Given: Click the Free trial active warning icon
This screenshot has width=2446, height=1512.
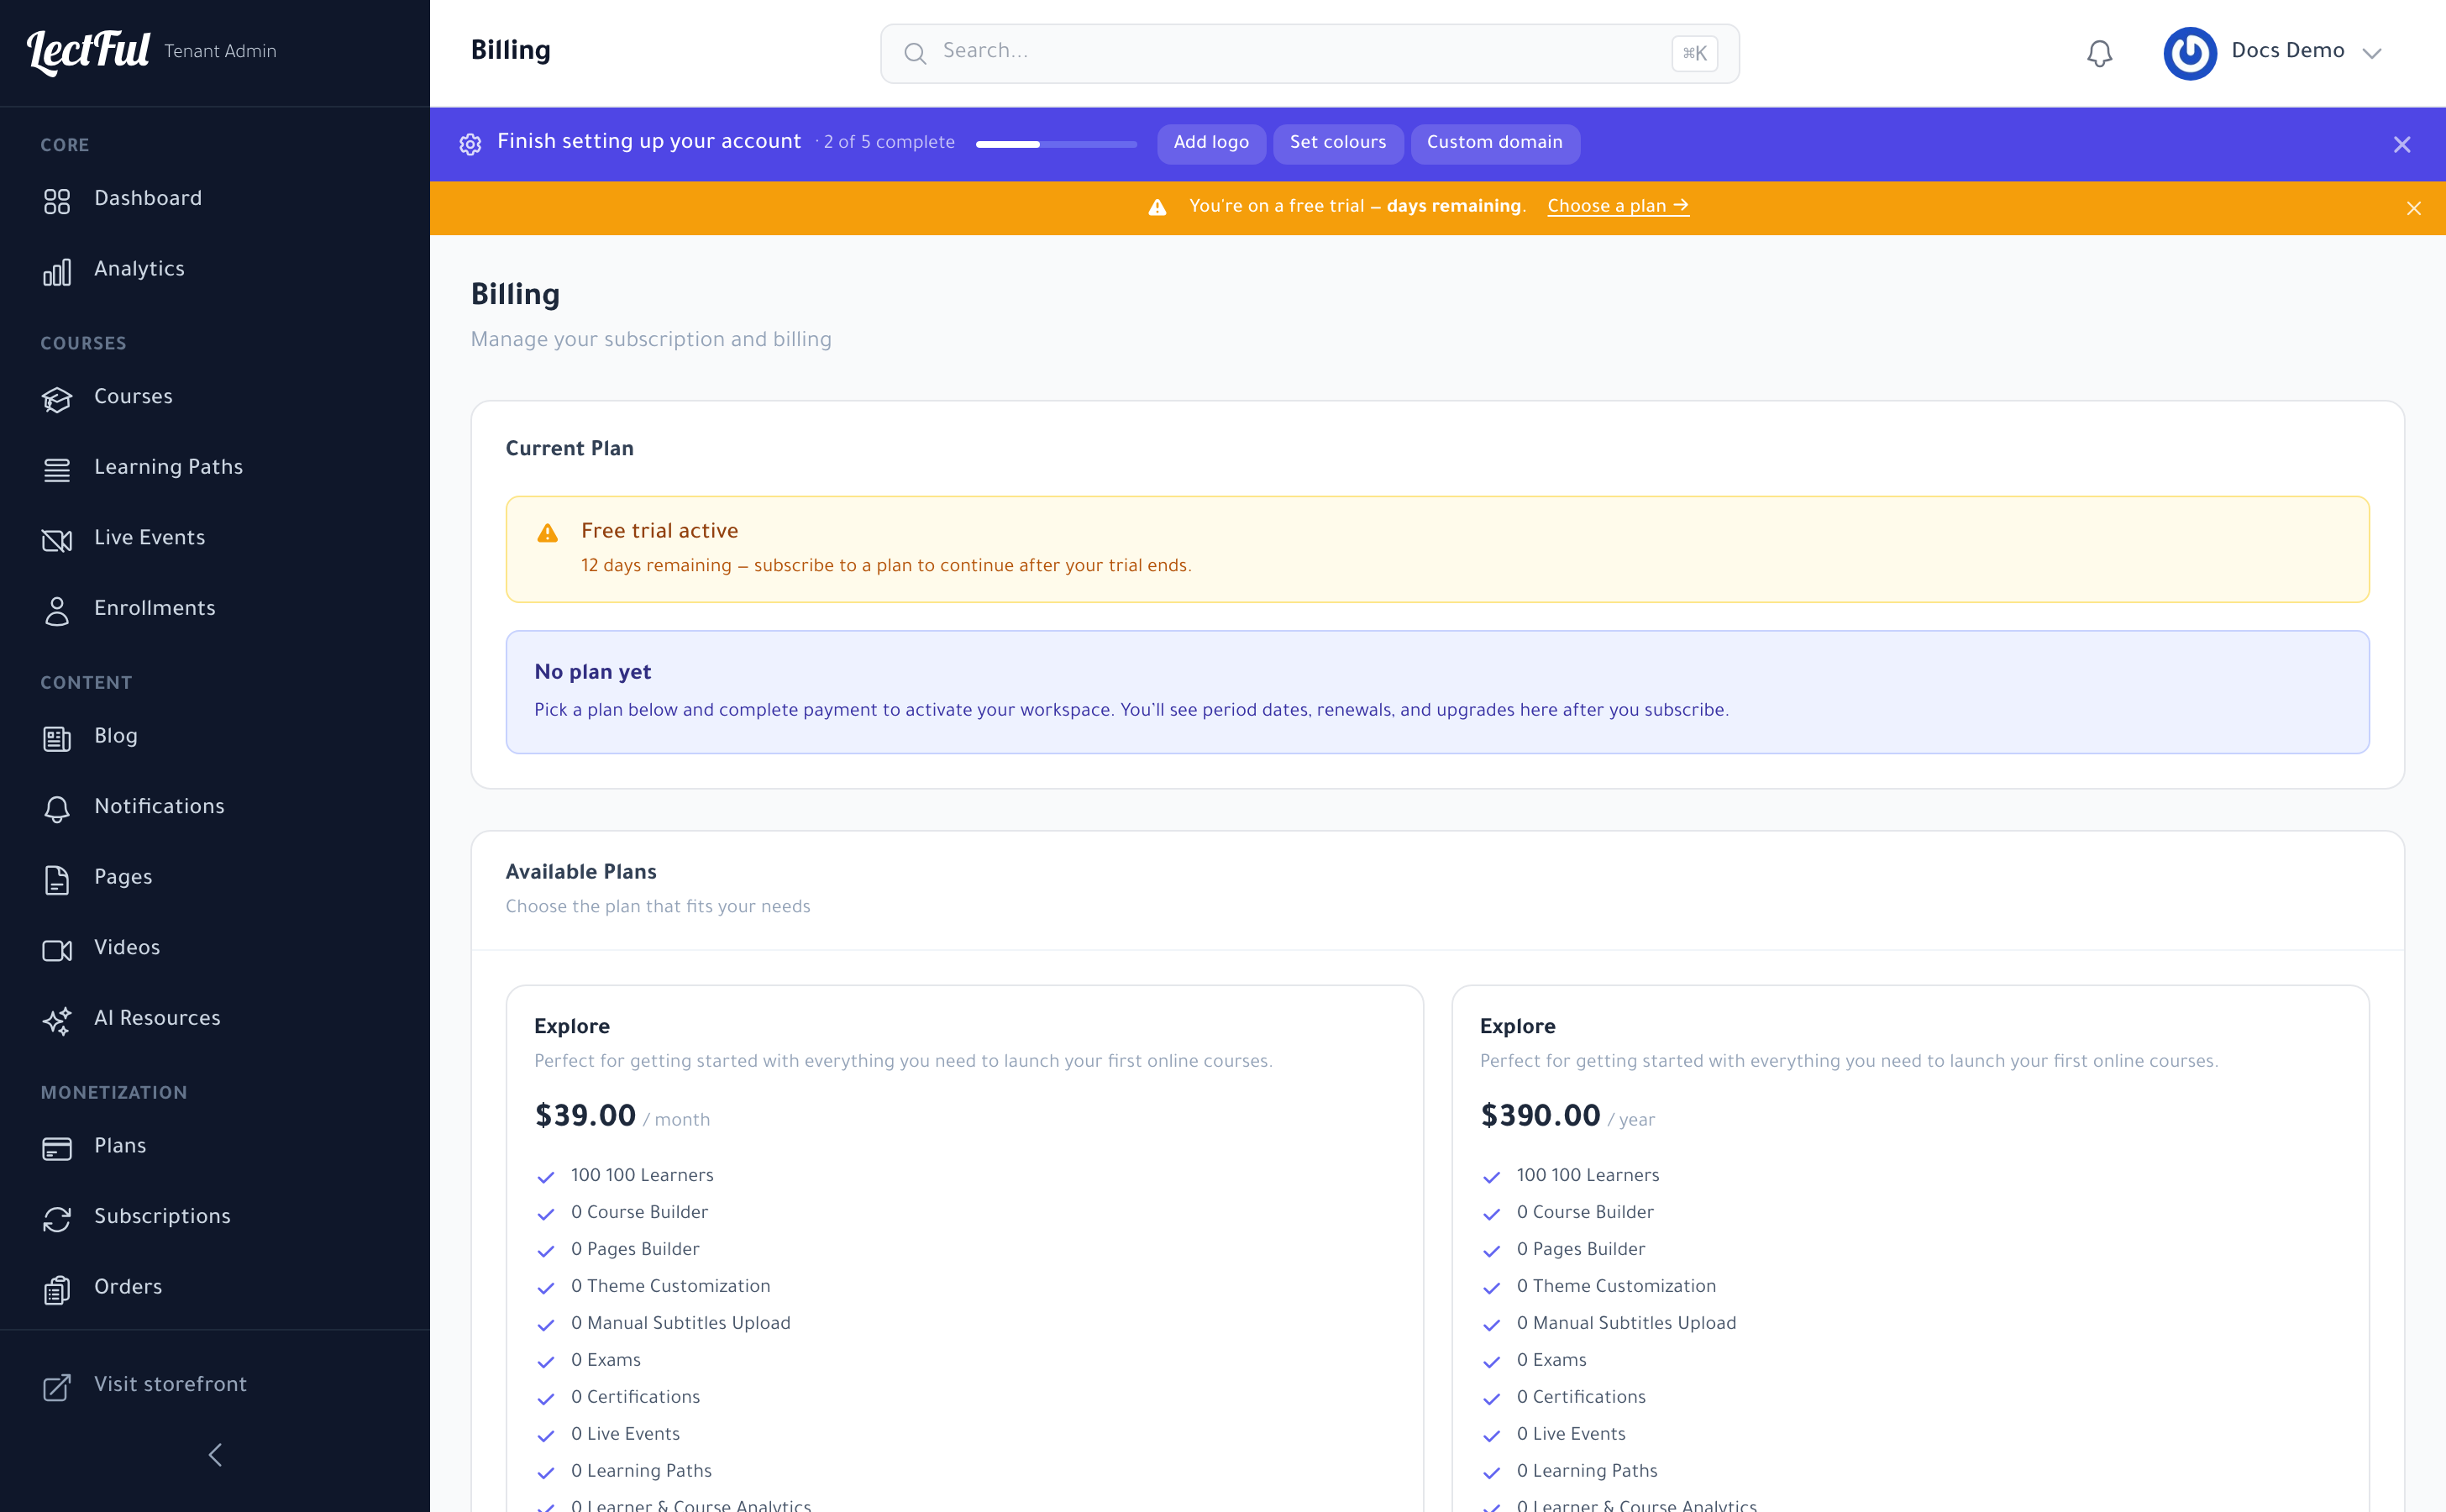Looking at the screenshot, I should [547, 533].
